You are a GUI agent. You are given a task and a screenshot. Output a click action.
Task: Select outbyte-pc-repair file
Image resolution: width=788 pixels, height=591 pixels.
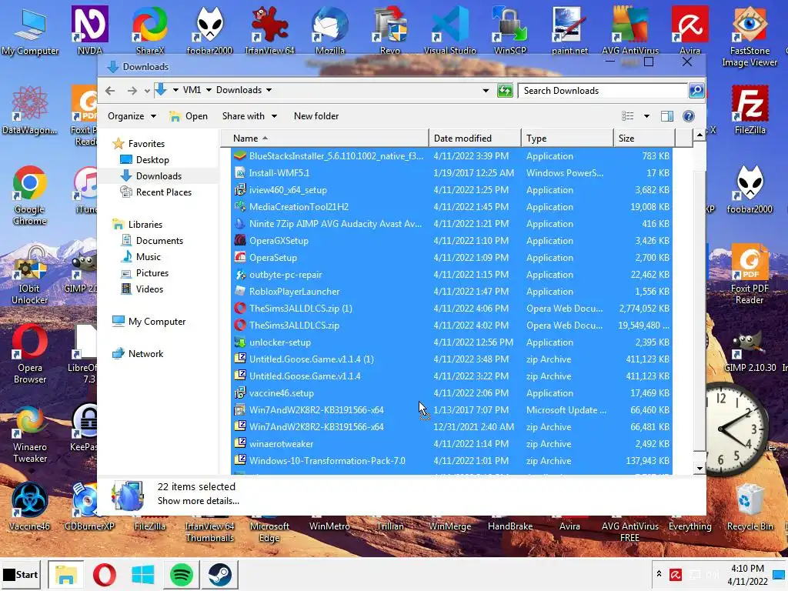pyautogui.click(x=451, y=275)
